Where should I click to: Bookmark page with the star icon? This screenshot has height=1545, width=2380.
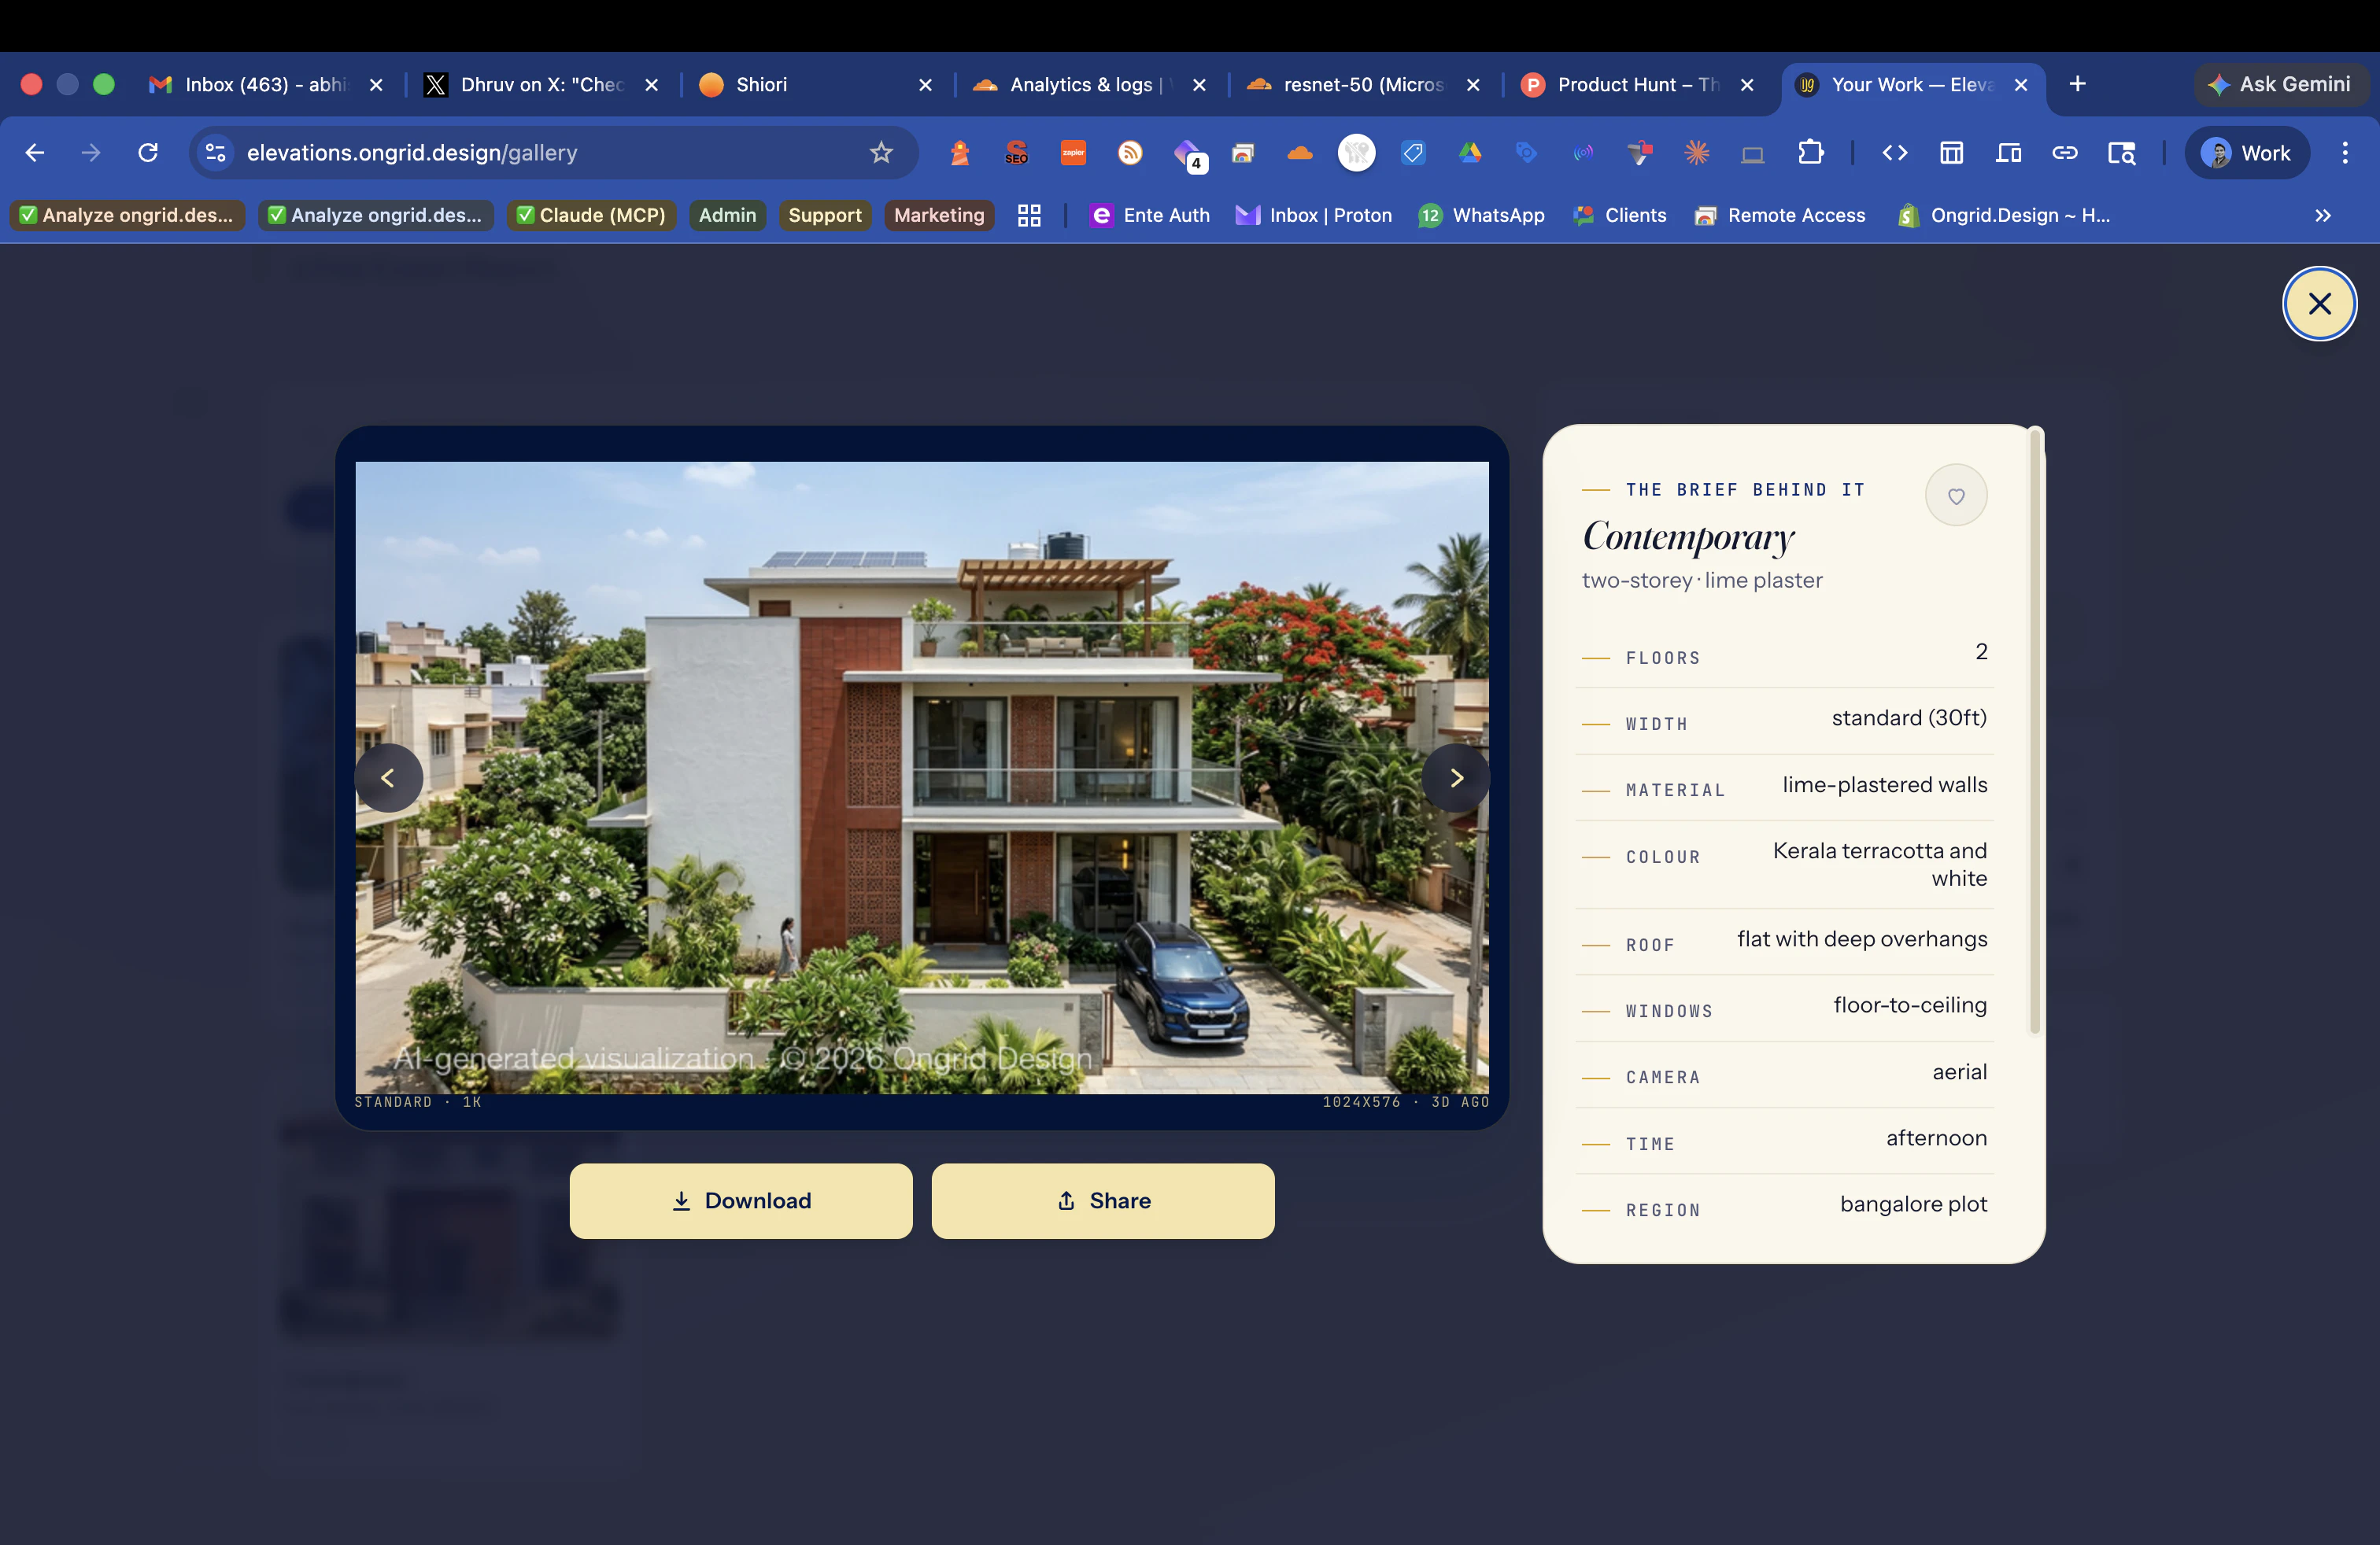(880, 153)
